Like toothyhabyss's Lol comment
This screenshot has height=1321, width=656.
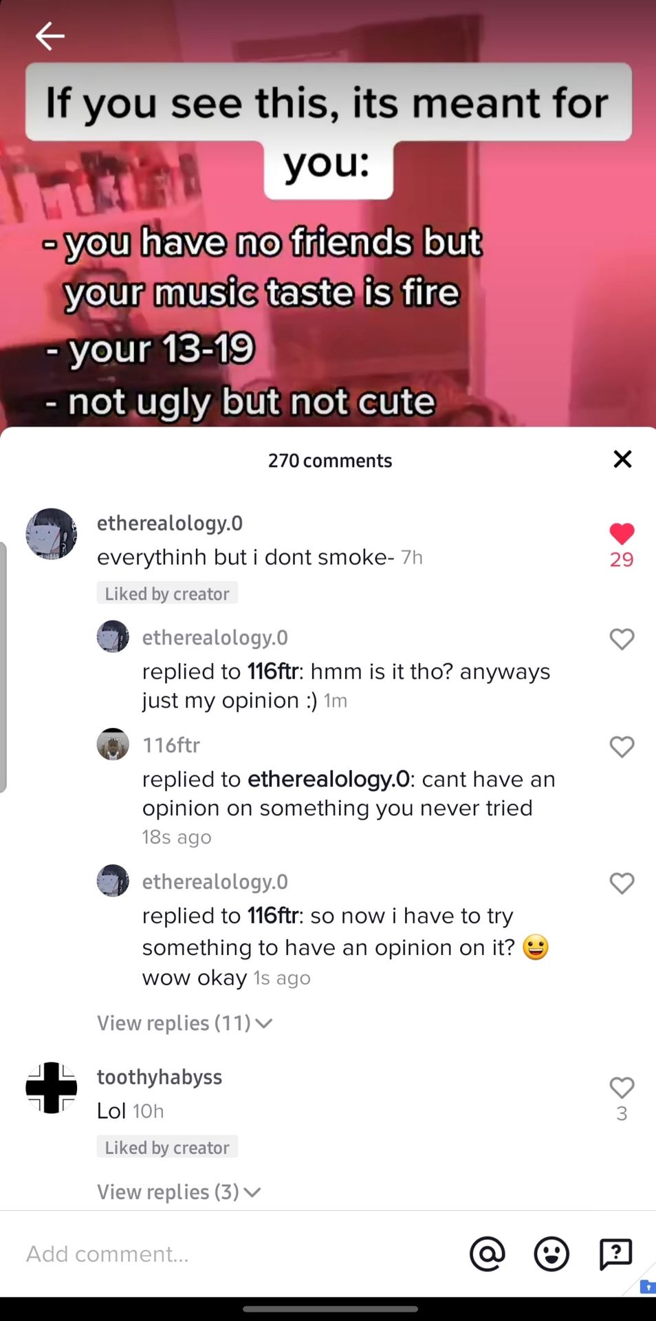tap(622, 1087)
